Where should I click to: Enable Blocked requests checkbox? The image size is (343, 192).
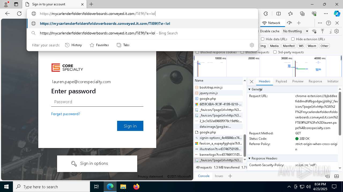242,52
